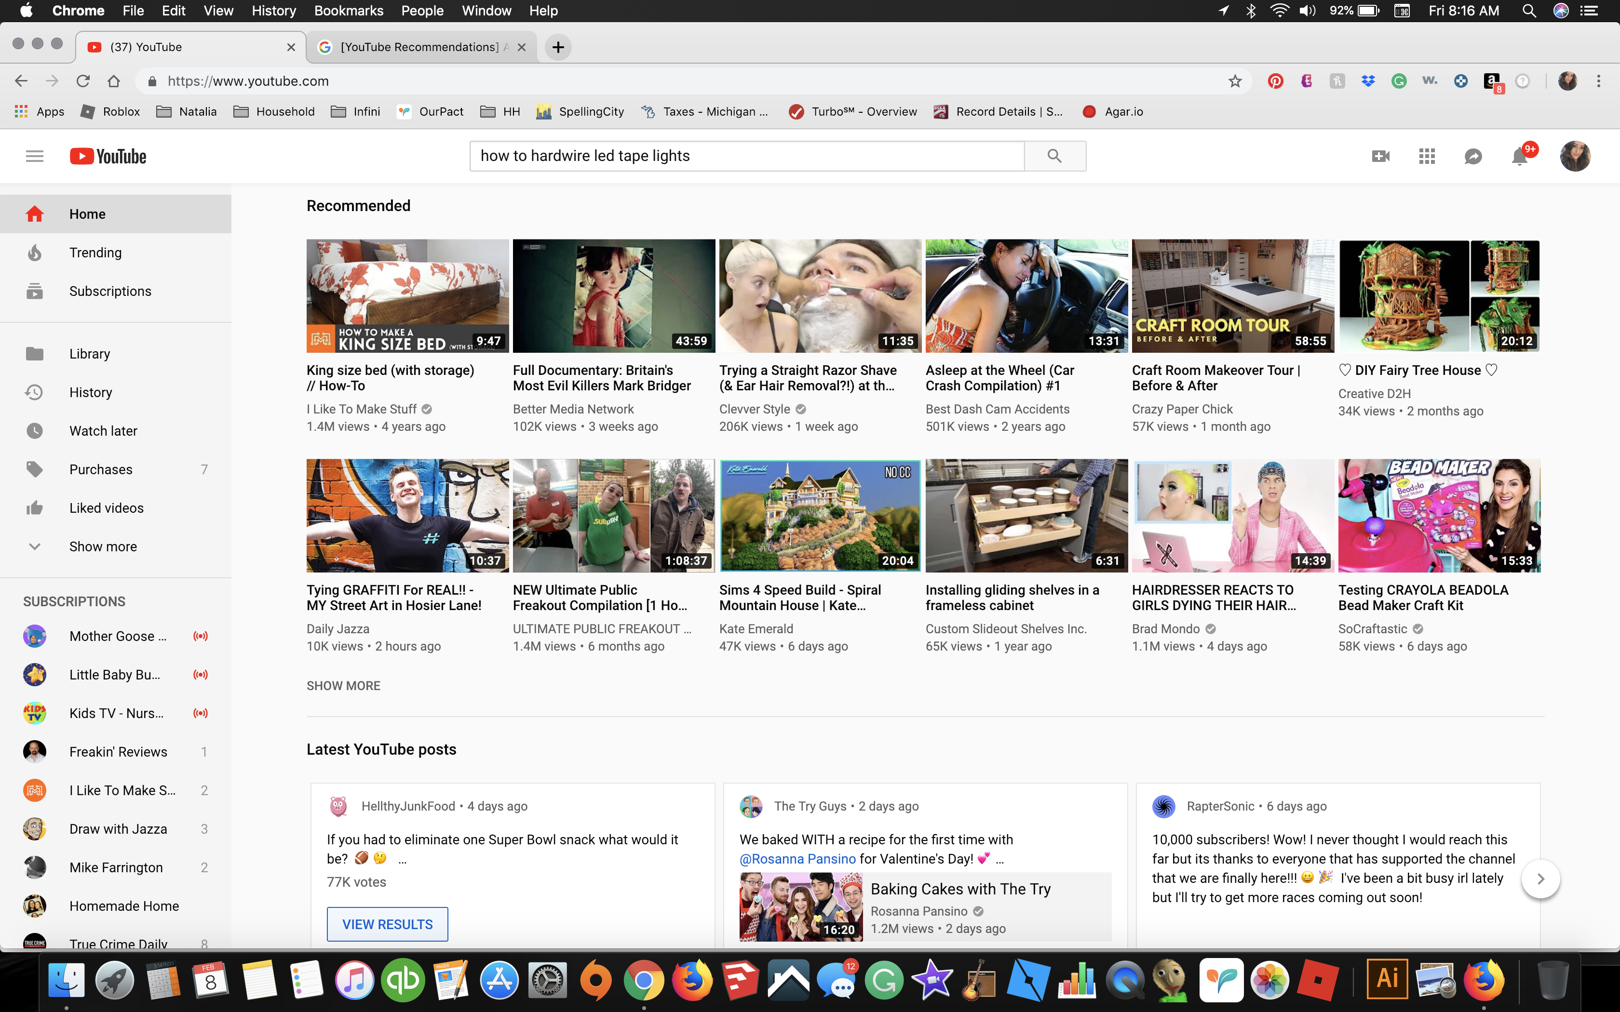Screen dimensions: 1620x1012
Task: Open Library in the left sidebar
Action: coord(89,353)
